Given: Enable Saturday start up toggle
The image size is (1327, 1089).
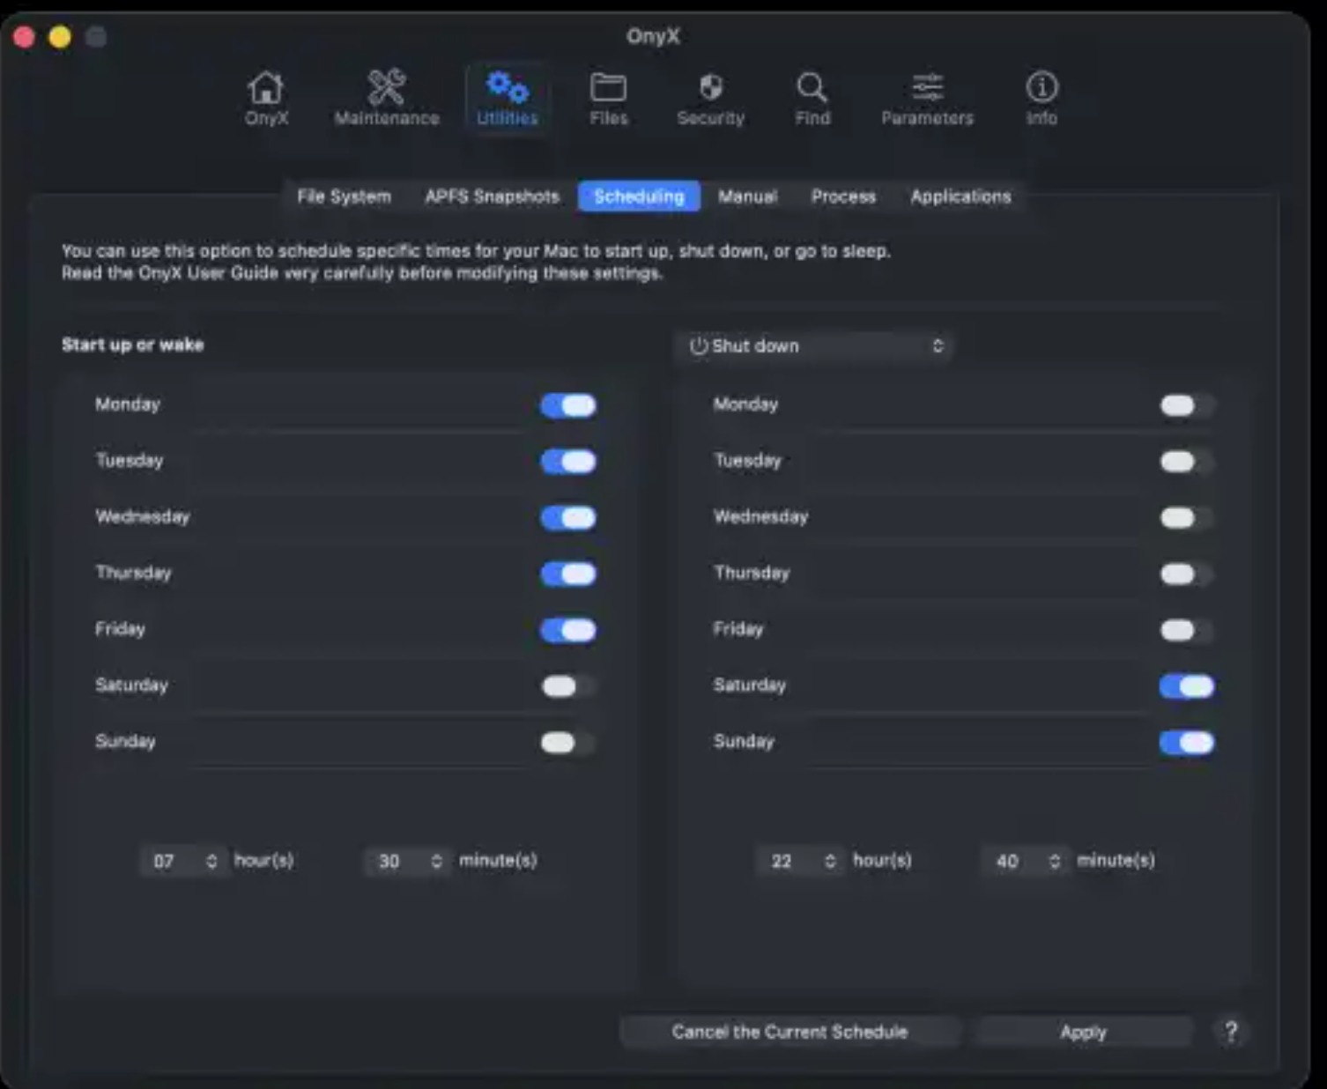Looking at the screenshot, I should (x=568, y=686).
